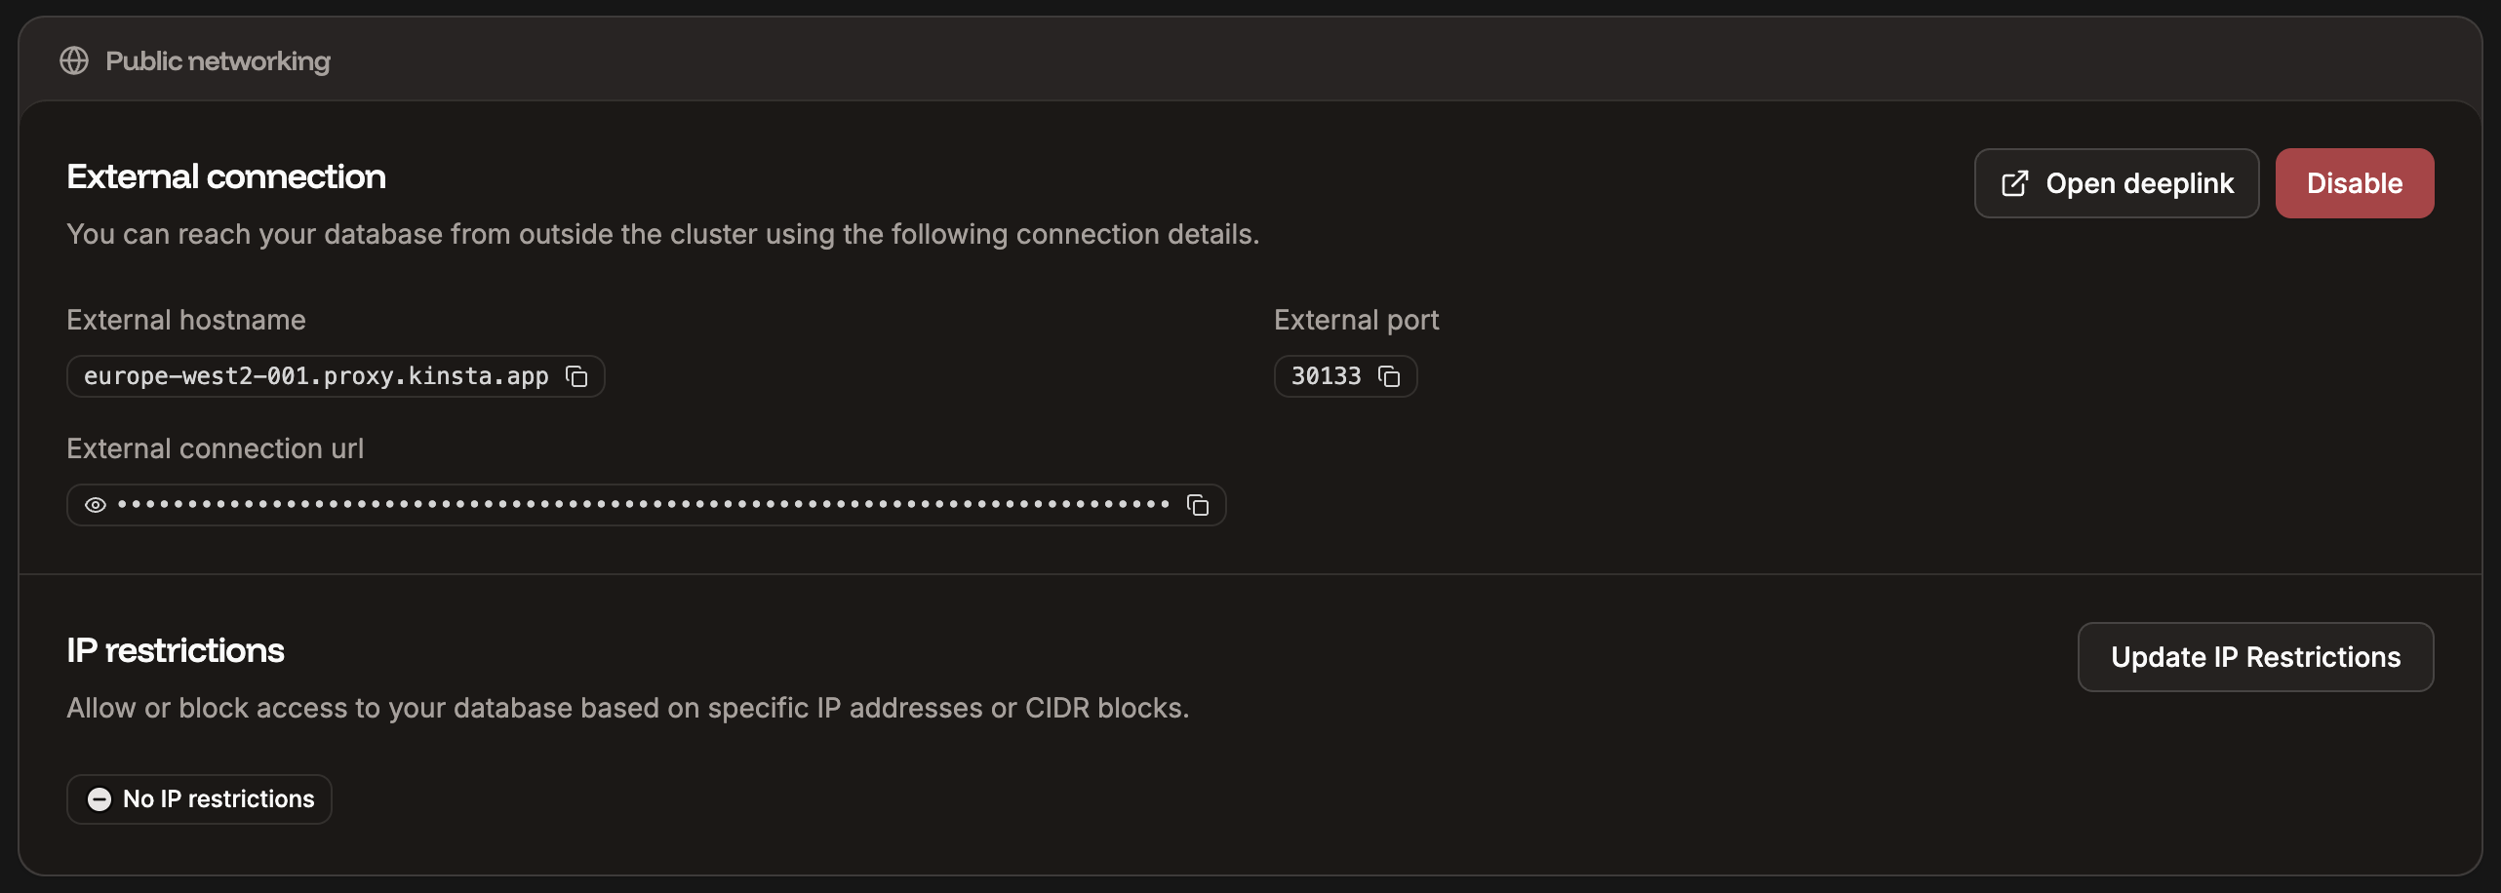Toggle visibility of the masked connection string
The image size is (2501, 893).
[95, 505]
